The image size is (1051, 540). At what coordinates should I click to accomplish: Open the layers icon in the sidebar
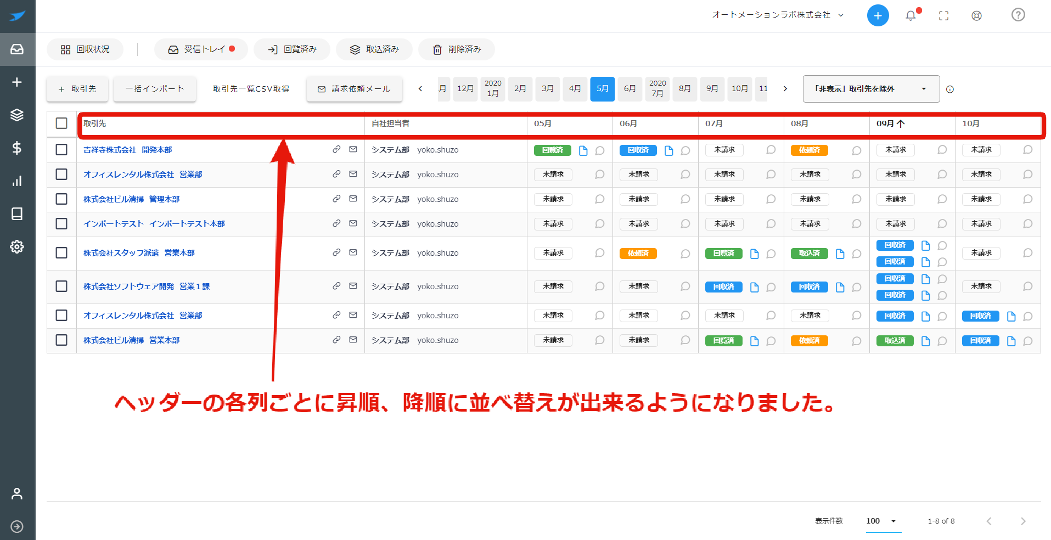pos(17,115)
